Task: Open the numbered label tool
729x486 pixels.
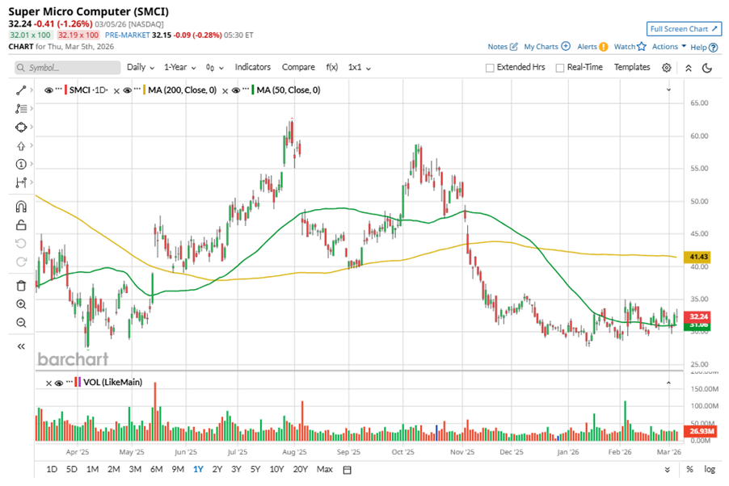Action: point(21,164)
